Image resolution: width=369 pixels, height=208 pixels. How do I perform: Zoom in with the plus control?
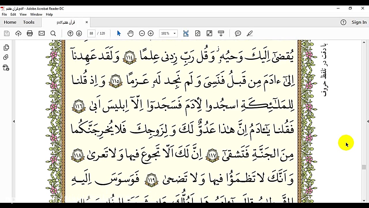[x=150, y=33]
